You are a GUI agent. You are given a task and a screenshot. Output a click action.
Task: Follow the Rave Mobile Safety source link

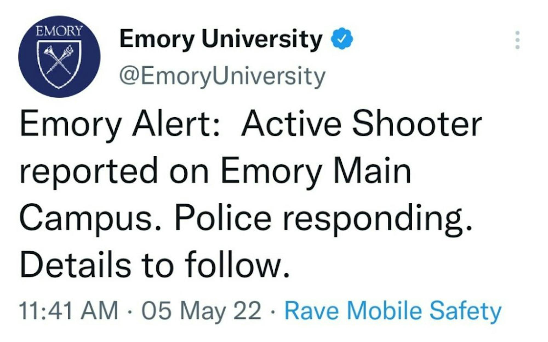(393, 311)
